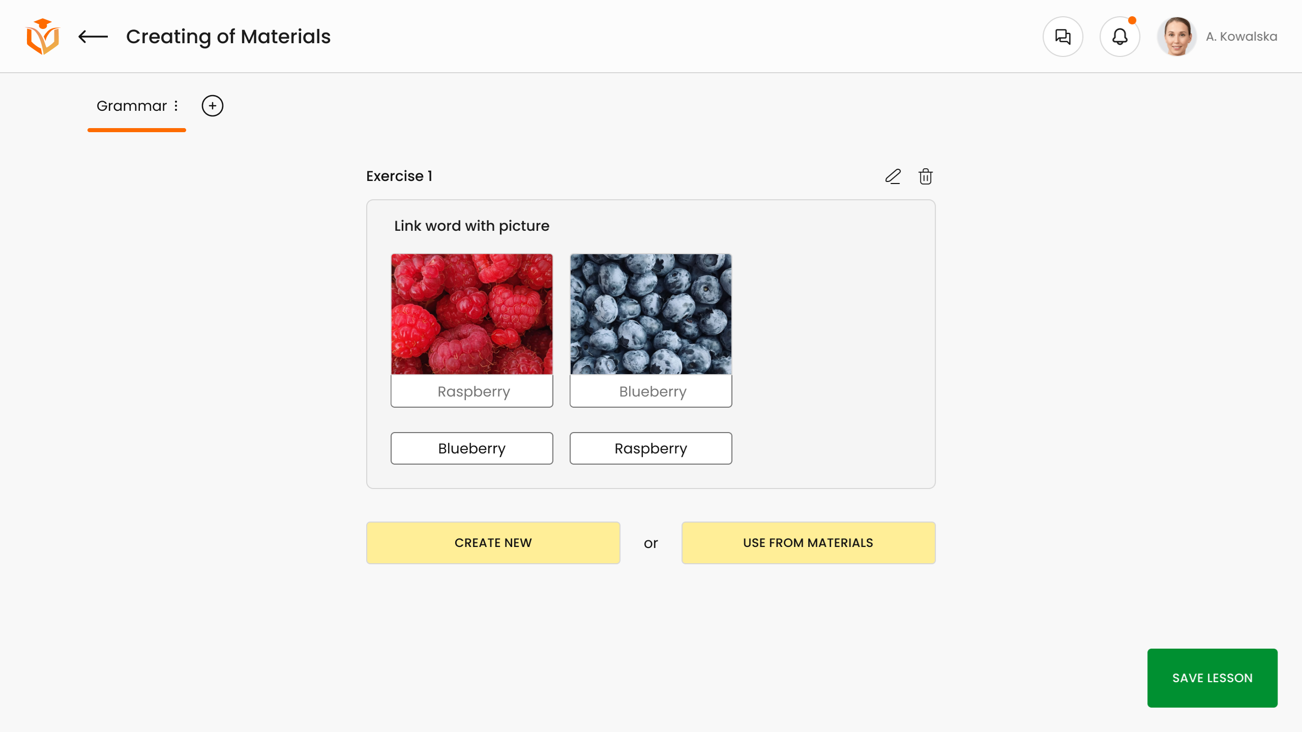
Task: Click the USE FROM MATERIALS button
Action: [x=809, y=543]
